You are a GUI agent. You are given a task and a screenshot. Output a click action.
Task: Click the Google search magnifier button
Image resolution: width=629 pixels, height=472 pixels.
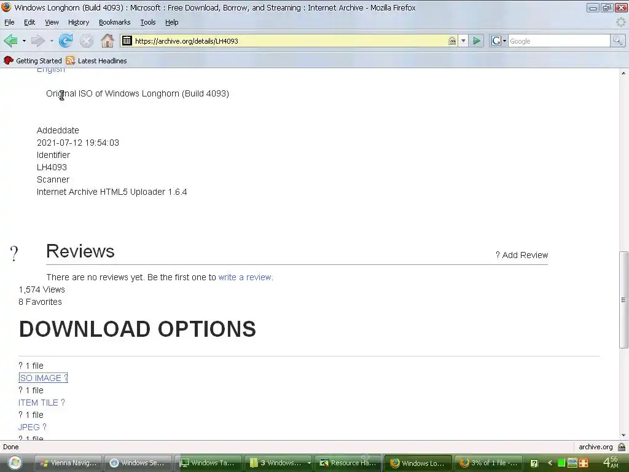[617, 41]
